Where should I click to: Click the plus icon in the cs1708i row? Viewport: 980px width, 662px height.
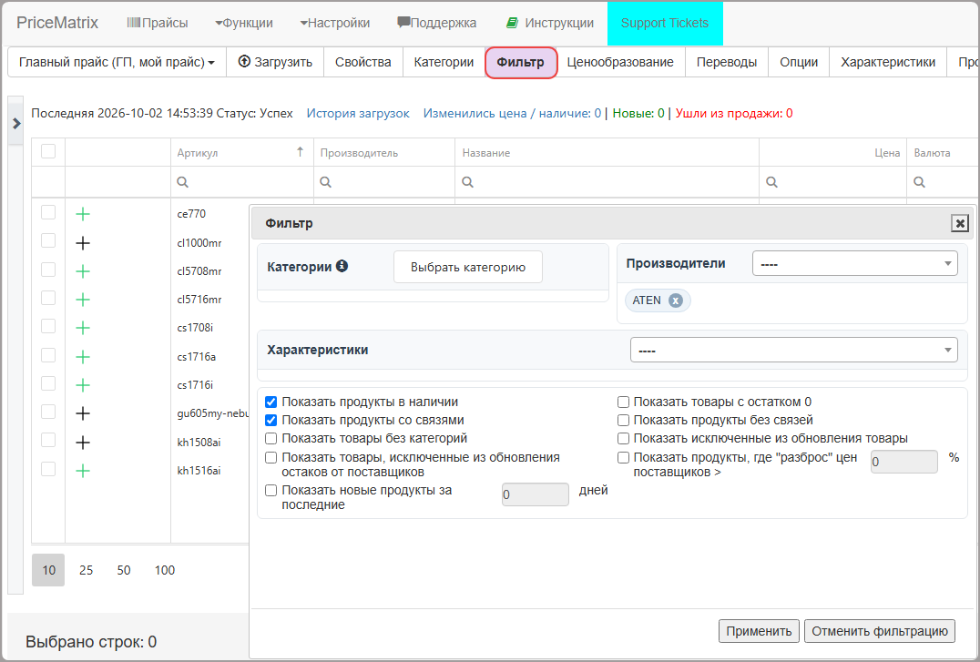click(83, 328)
